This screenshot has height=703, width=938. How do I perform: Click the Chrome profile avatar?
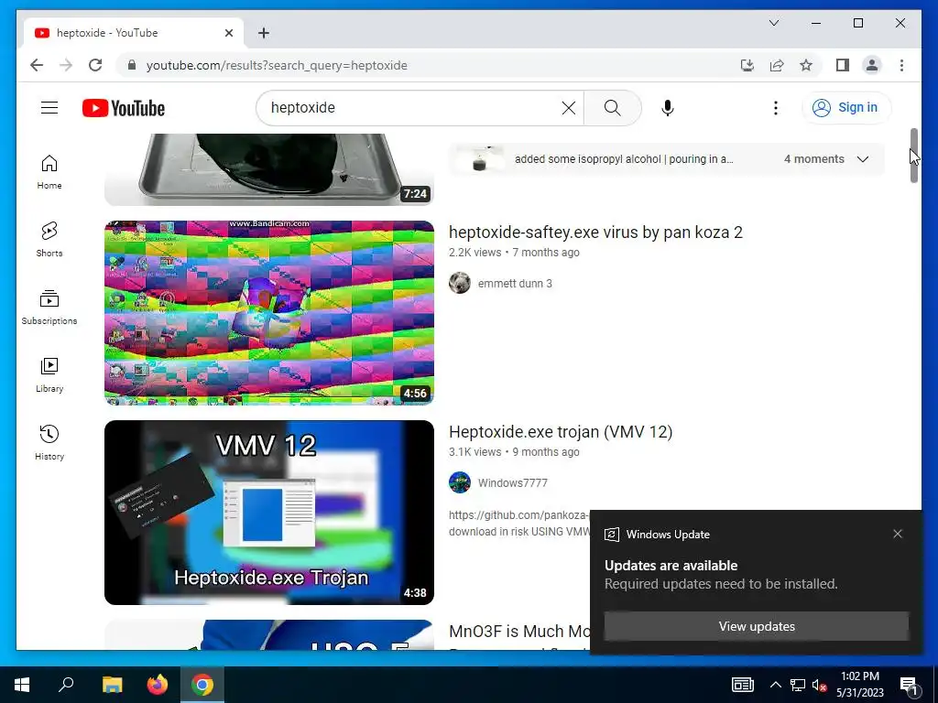872,65
